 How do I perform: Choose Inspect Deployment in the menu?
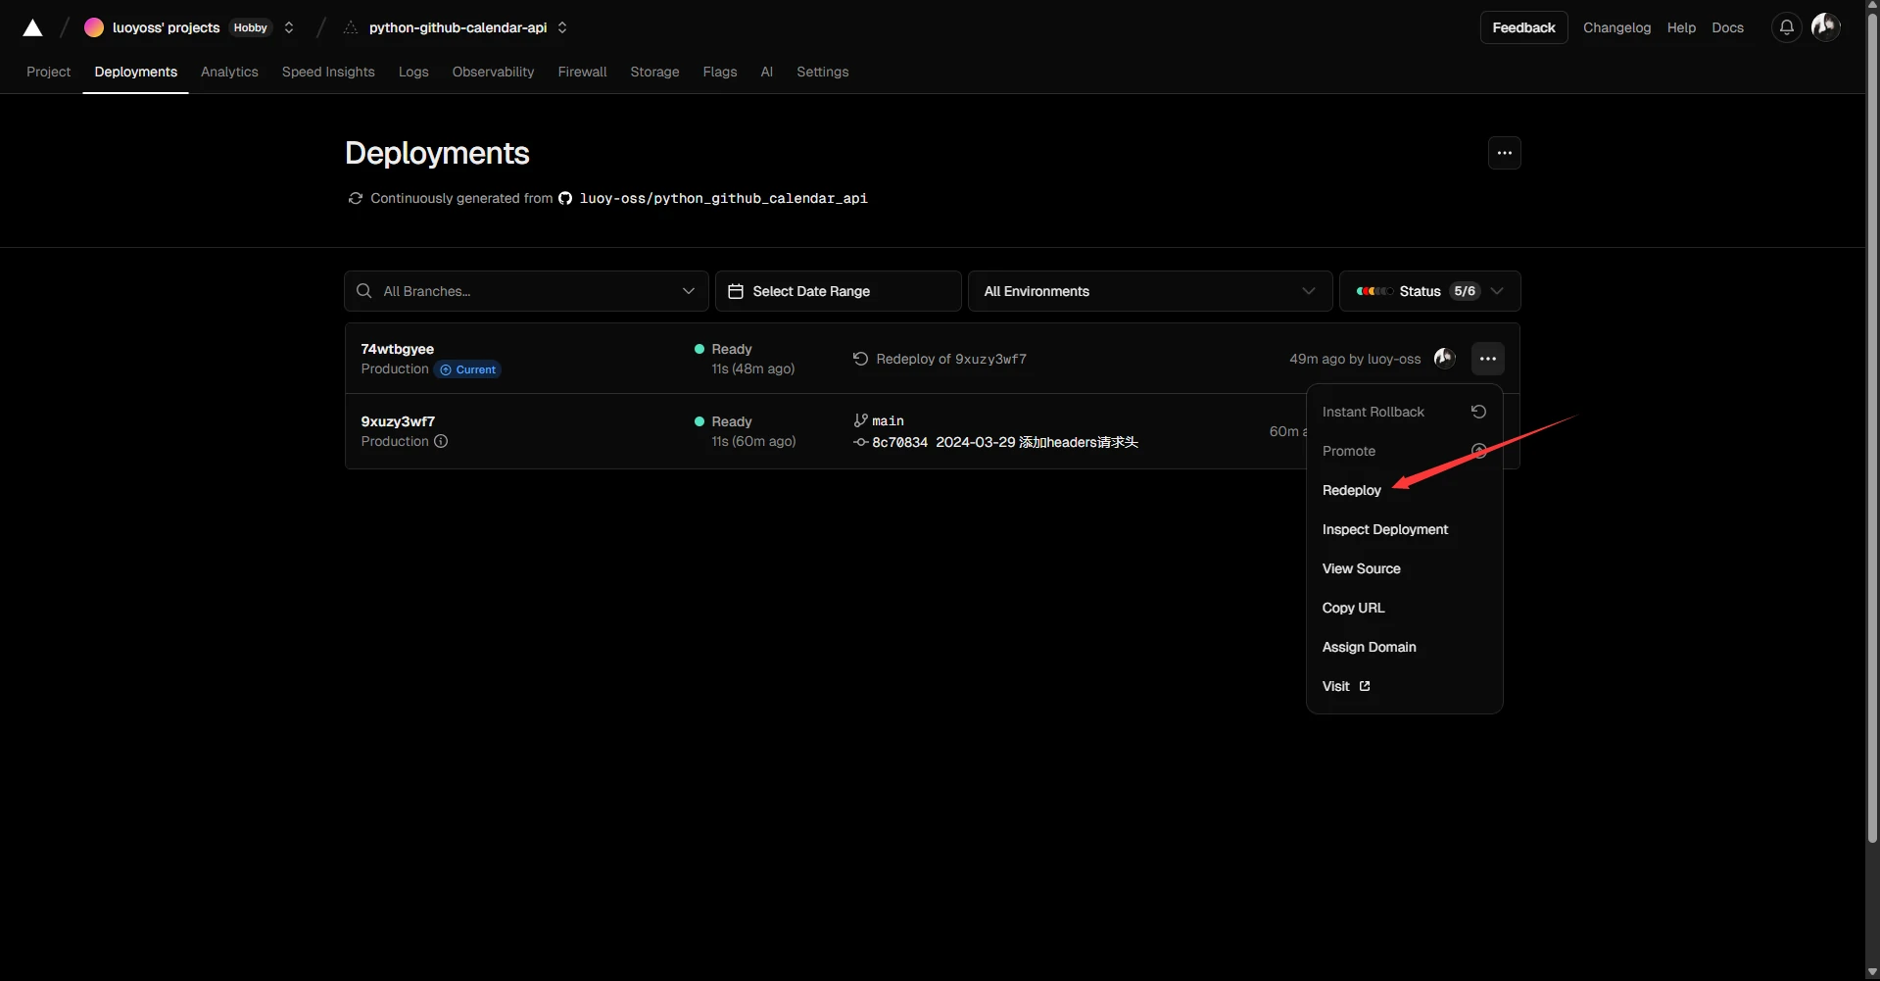point(1384,529)
